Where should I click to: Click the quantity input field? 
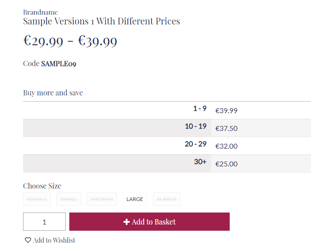44,222
